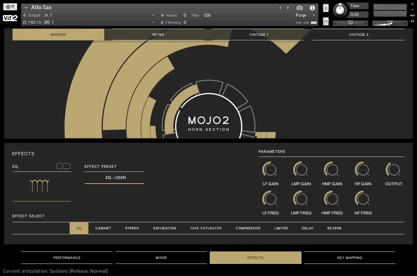Click the AUX label in the header
Image resolution: width=417 pixels, height=276 pixels.
412,16
